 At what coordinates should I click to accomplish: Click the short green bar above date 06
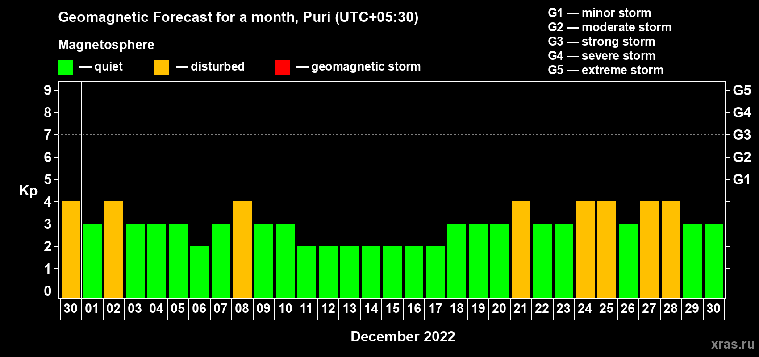pos(200,272)
